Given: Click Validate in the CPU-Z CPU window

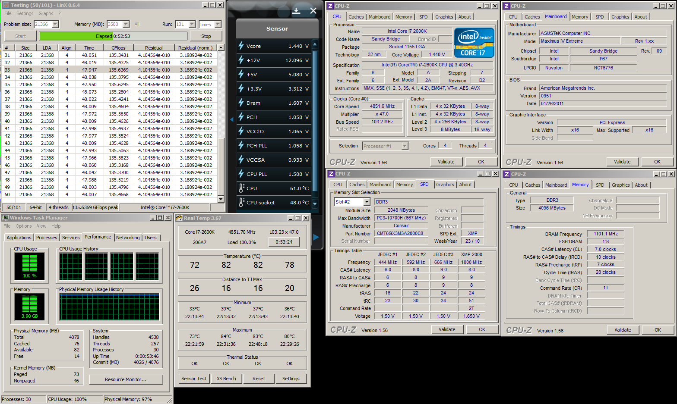Looking at the screenshot, I should click(x=446, y=162).
